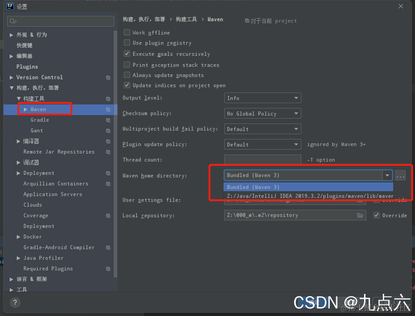415x316 pixels.
Task: Open Arquillian Containers settings
Action: pos(56,184)
